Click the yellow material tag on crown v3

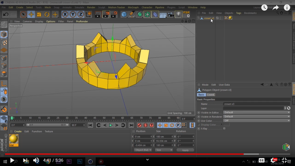click(x=230, y=18)
